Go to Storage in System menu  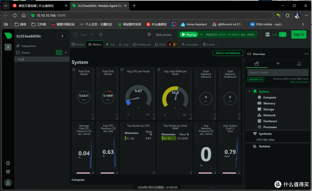click(269, 109)
